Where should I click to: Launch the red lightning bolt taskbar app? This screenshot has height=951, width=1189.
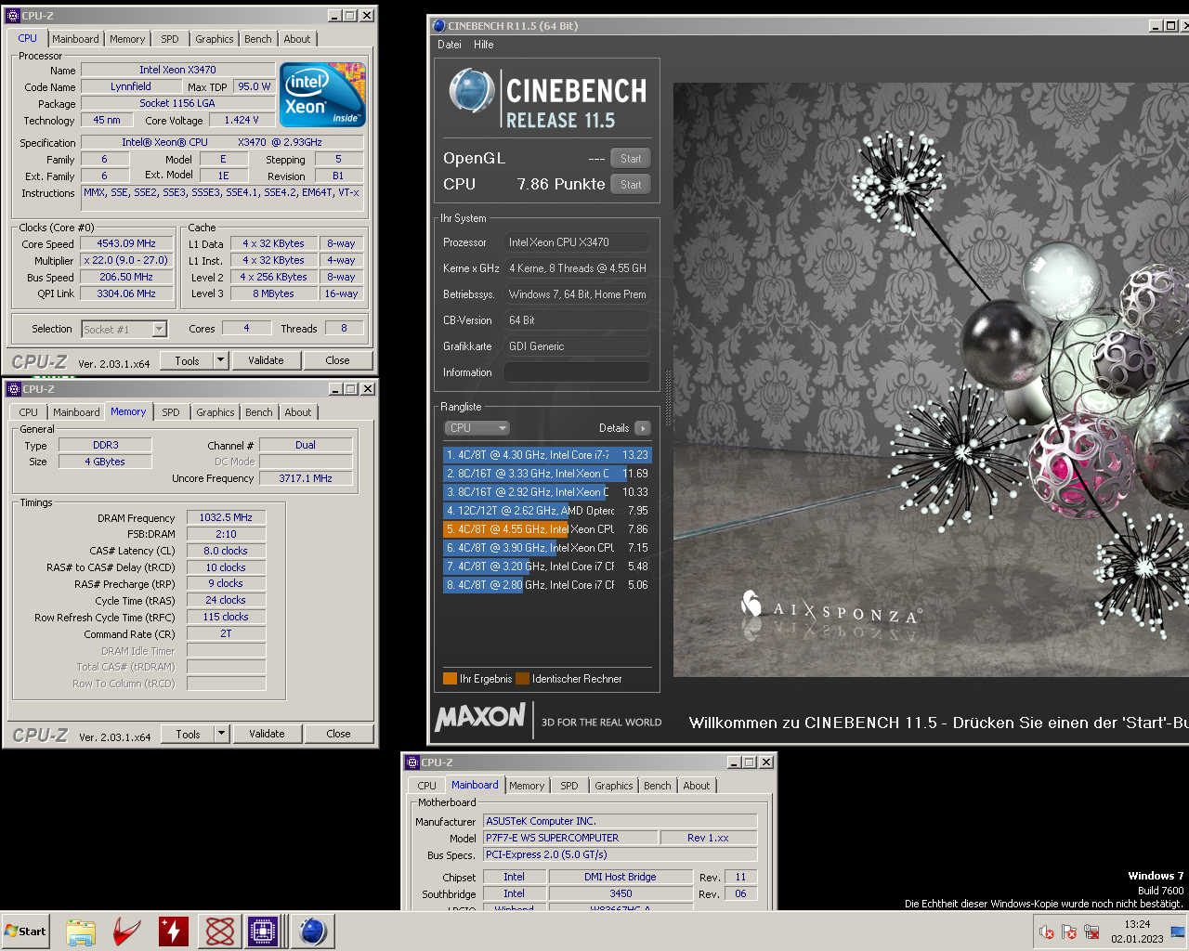pos(173,931)
